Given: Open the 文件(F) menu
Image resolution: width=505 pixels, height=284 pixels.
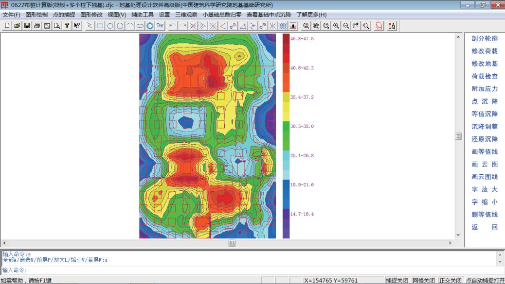Looking at the screenshot, I should pos(12,15).
